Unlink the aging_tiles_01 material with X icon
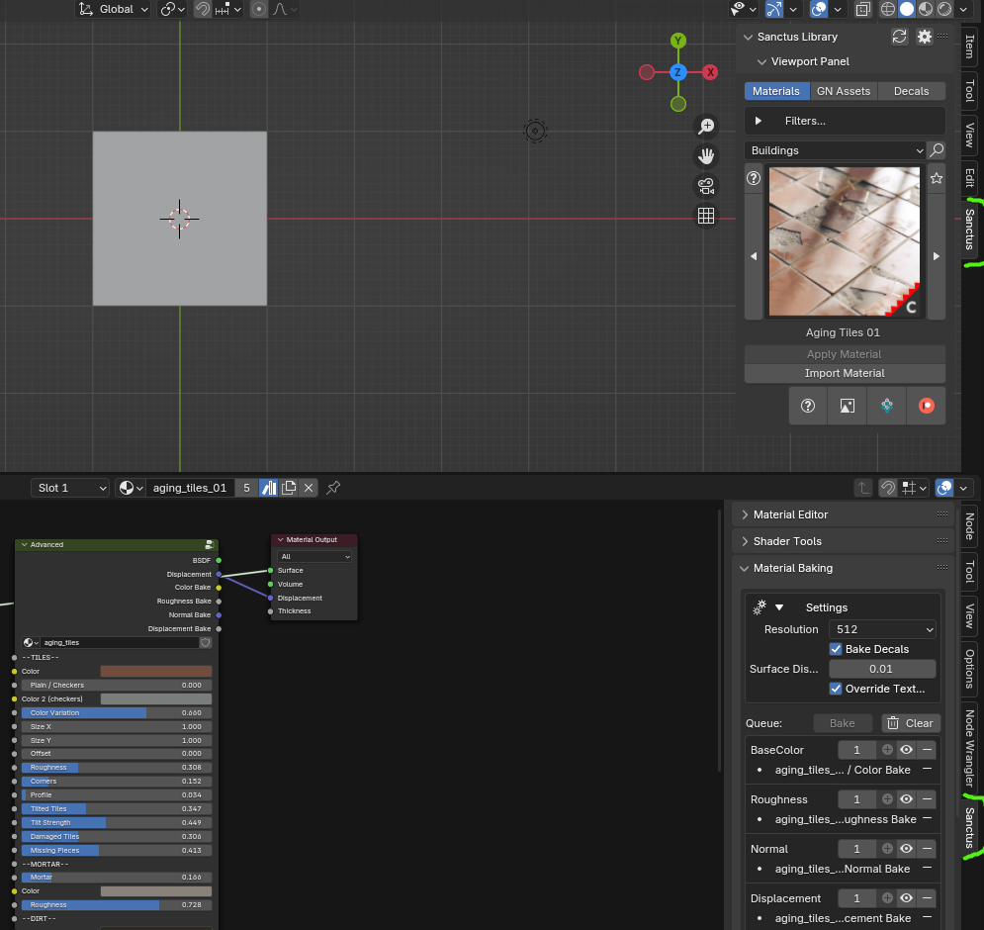This screenshot has height=930, width=984. coord(310,488)
